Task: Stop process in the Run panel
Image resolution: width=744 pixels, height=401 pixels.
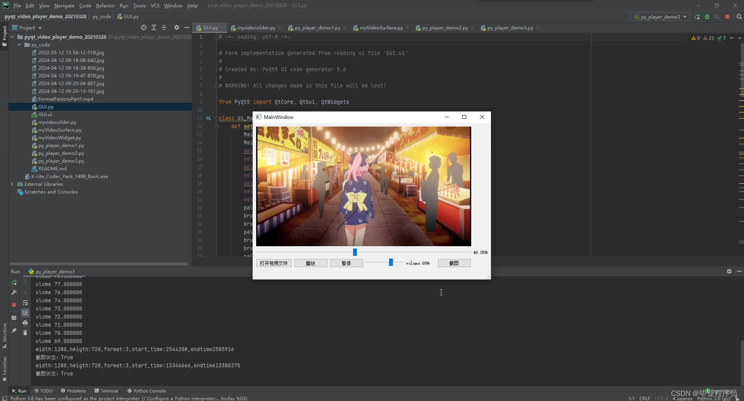Action: [14, 305]
